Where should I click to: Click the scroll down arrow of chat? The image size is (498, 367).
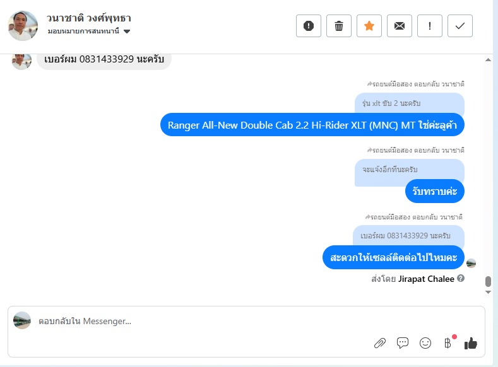(488, 292)
